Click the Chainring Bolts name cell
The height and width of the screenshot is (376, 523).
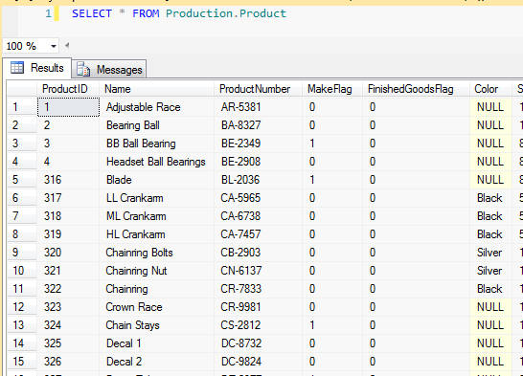point(156,253)
